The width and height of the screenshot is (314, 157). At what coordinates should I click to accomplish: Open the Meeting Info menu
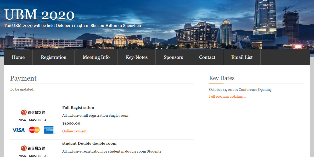point(96,57)
